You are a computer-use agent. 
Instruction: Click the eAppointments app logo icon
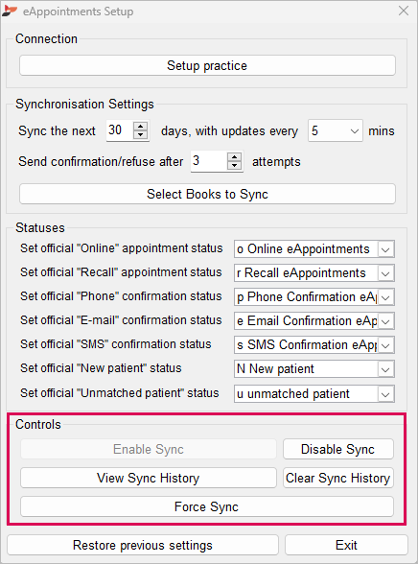10,11
